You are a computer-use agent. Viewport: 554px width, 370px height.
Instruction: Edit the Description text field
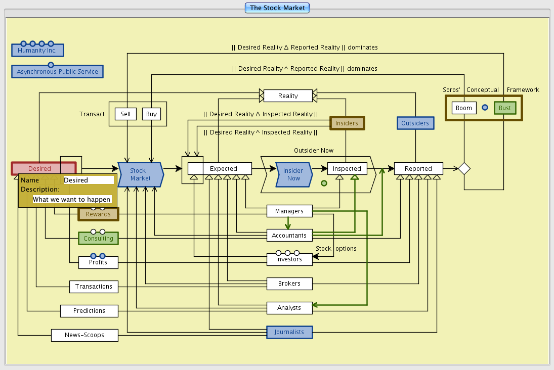click(71, 199)
